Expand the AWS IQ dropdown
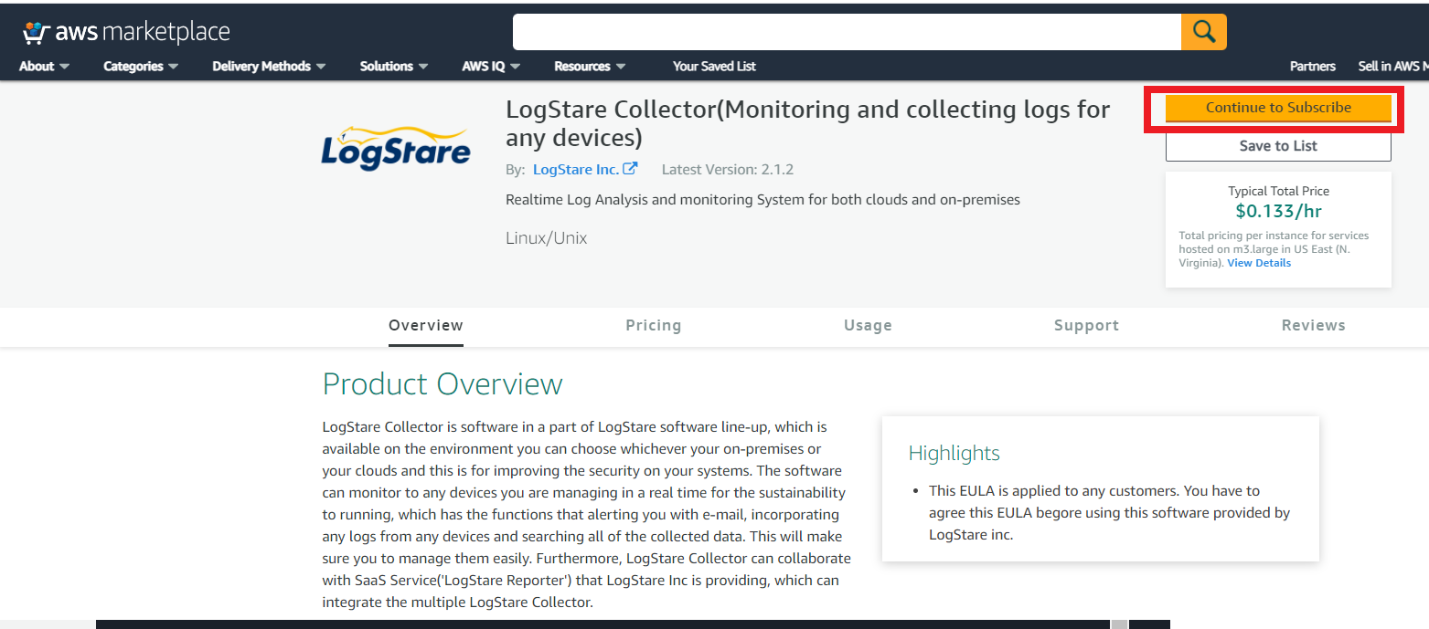This screenshot has height=629, width=1429. coord(491,66)
